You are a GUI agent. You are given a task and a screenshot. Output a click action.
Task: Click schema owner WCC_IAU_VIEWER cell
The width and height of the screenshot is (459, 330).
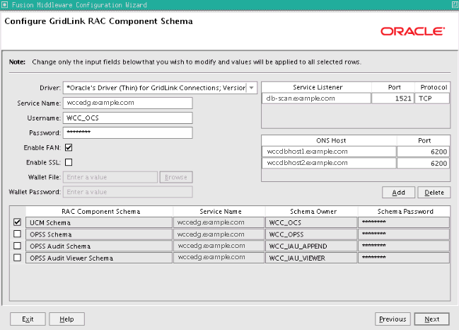(311, 258)
